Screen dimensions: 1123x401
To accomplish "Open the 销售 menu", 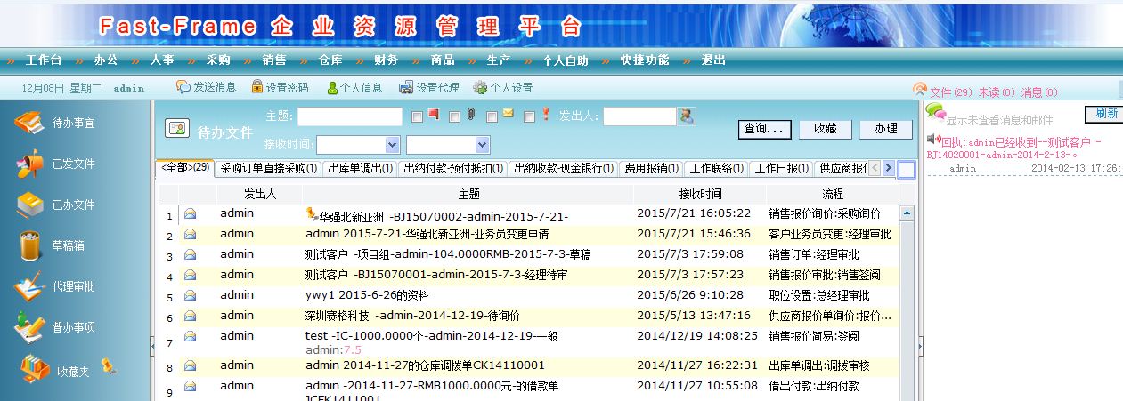I will click(274, 60).
